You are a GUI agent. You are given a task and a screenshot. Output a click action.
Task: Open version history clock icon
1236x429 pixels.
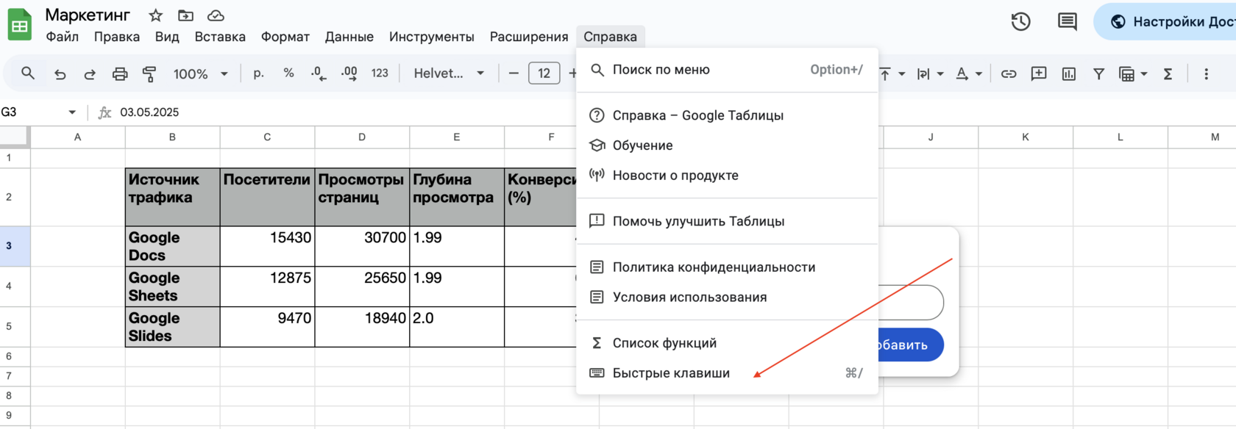1020,21
